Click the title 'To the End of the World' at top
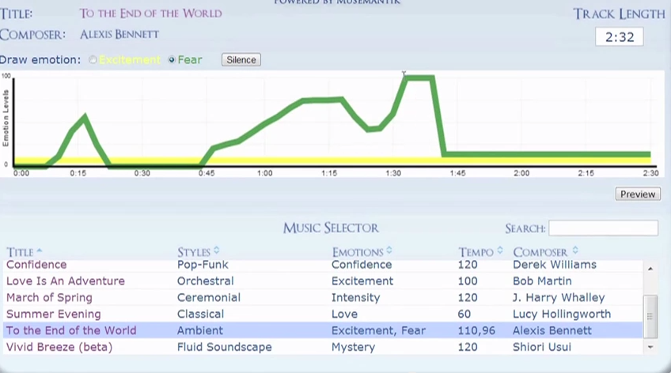Screen dimensions: 671x373 click(150, 13)
